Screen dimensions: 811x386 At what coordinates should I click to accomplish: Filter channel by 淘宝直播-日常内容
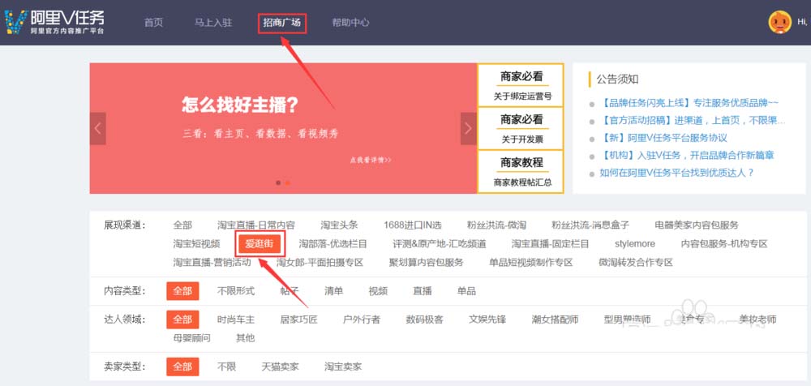(256, 225)
